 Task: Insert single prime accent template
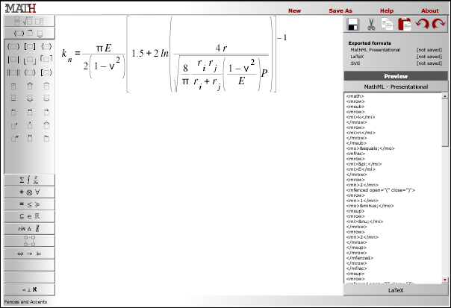click(x=13, y=125)
